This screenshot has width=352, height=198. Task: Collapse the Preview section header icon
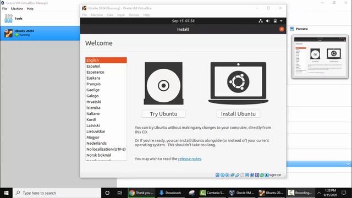(x=292, y=29)
